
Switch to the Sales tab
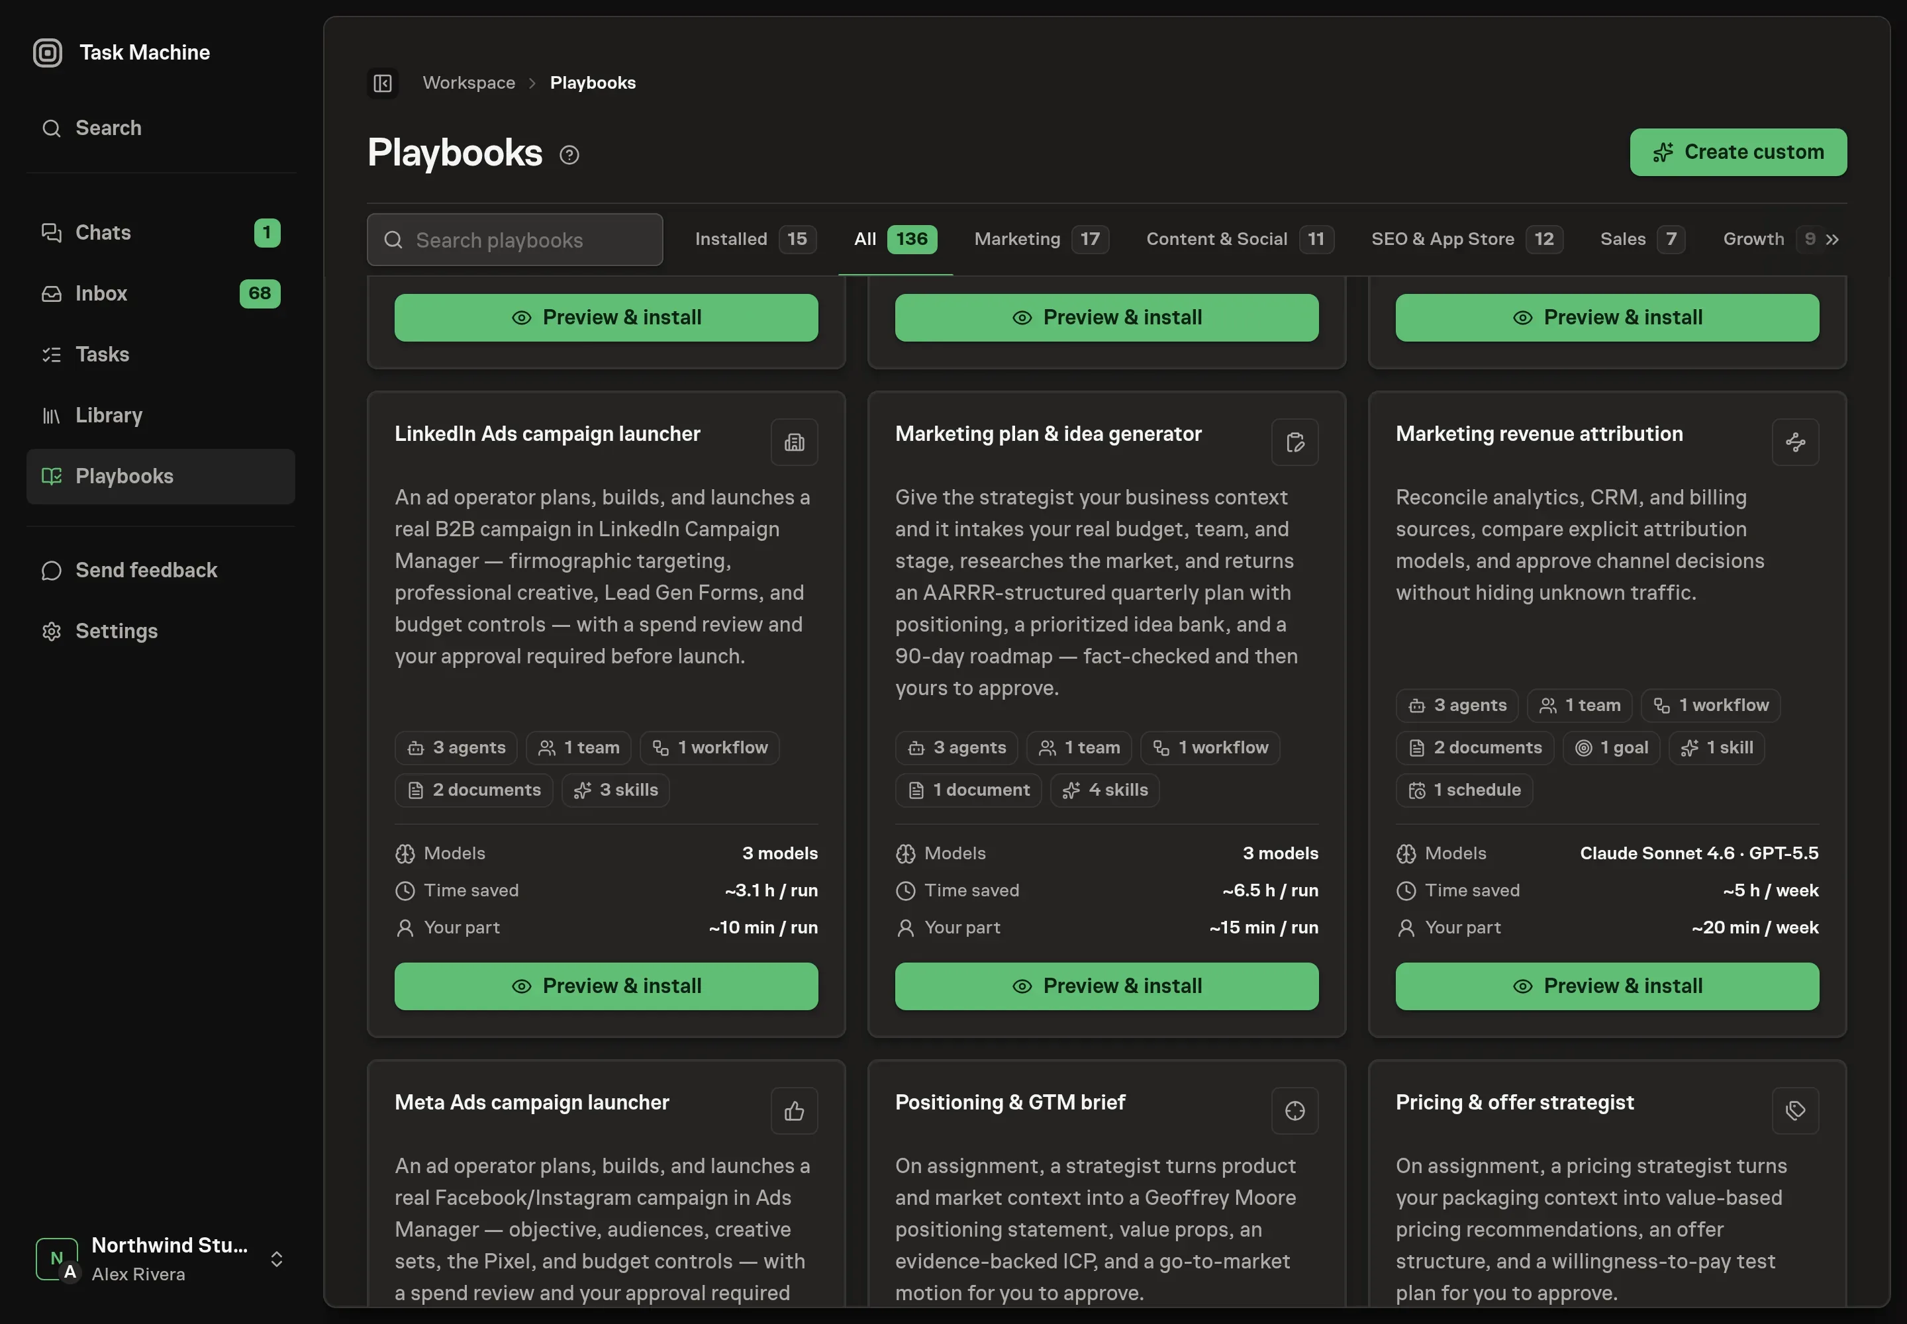click(1642, 240)
